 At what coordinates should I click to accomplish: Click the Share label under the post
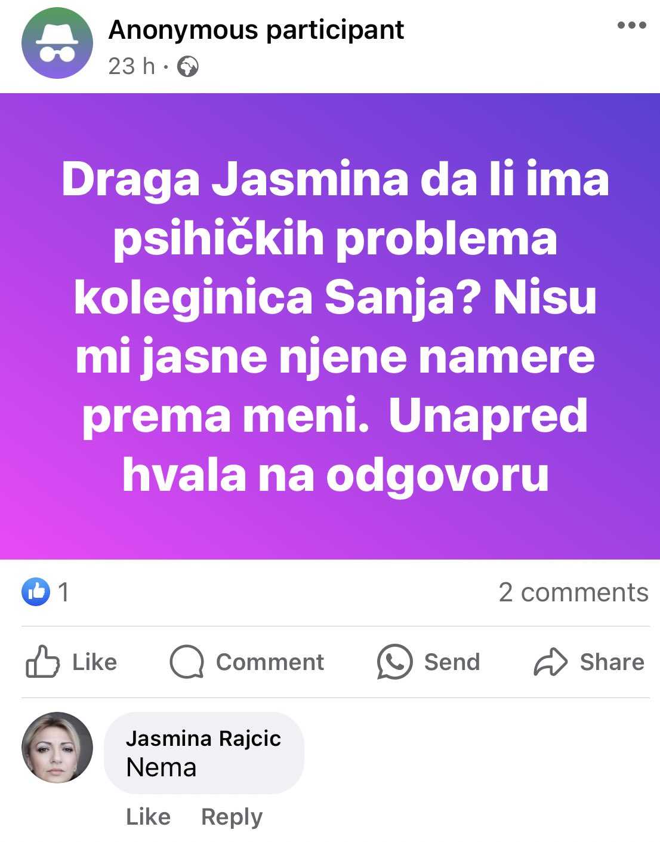(612, 662)
